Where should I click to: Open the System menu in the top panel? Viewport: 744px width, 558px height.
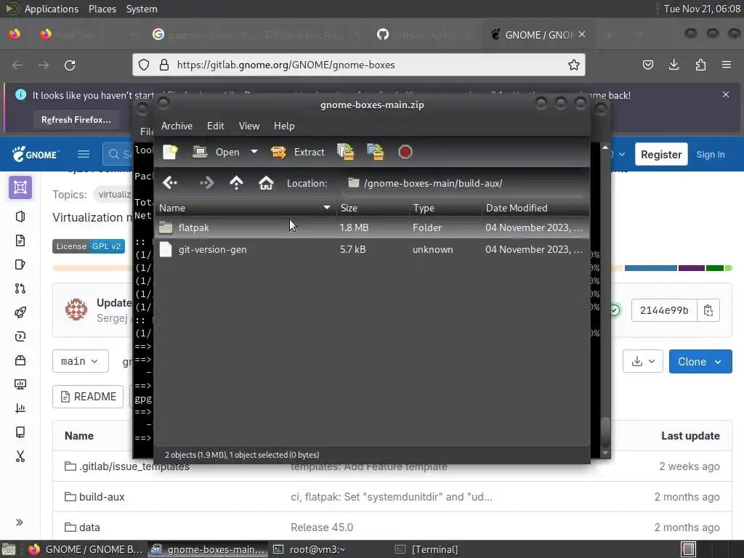point(142,9)
